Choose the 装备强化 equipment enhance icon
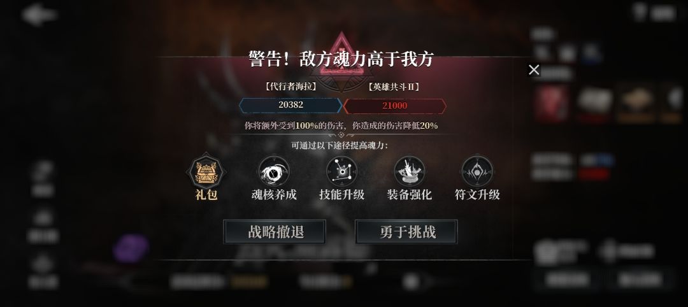This screenshot has width=688, height=307. 410,171
